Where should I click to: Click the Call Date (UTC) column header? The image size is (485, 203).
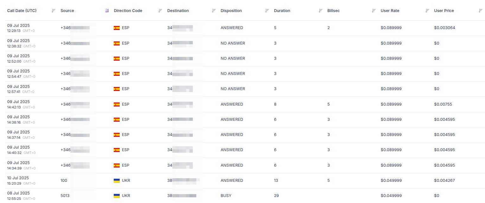tap(22, 11)
